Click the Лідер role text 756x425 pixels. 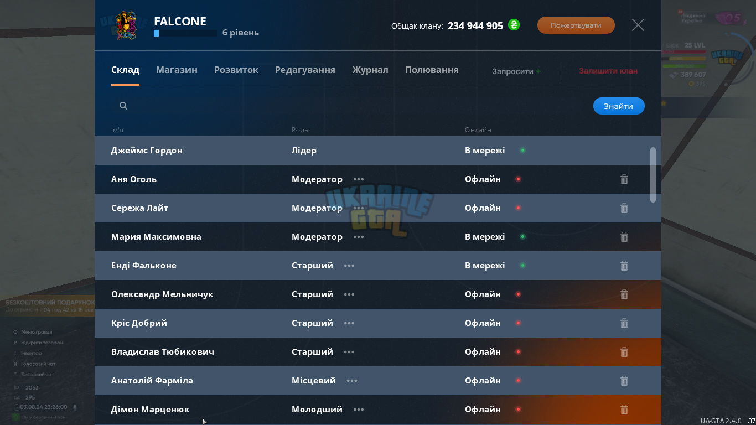click(x=304, y=151)
